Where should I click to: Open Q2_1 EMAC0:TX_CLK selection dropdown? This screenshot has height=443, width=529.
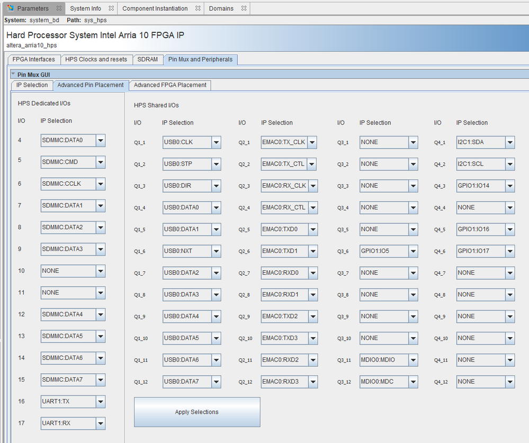[x=312, y=142]
